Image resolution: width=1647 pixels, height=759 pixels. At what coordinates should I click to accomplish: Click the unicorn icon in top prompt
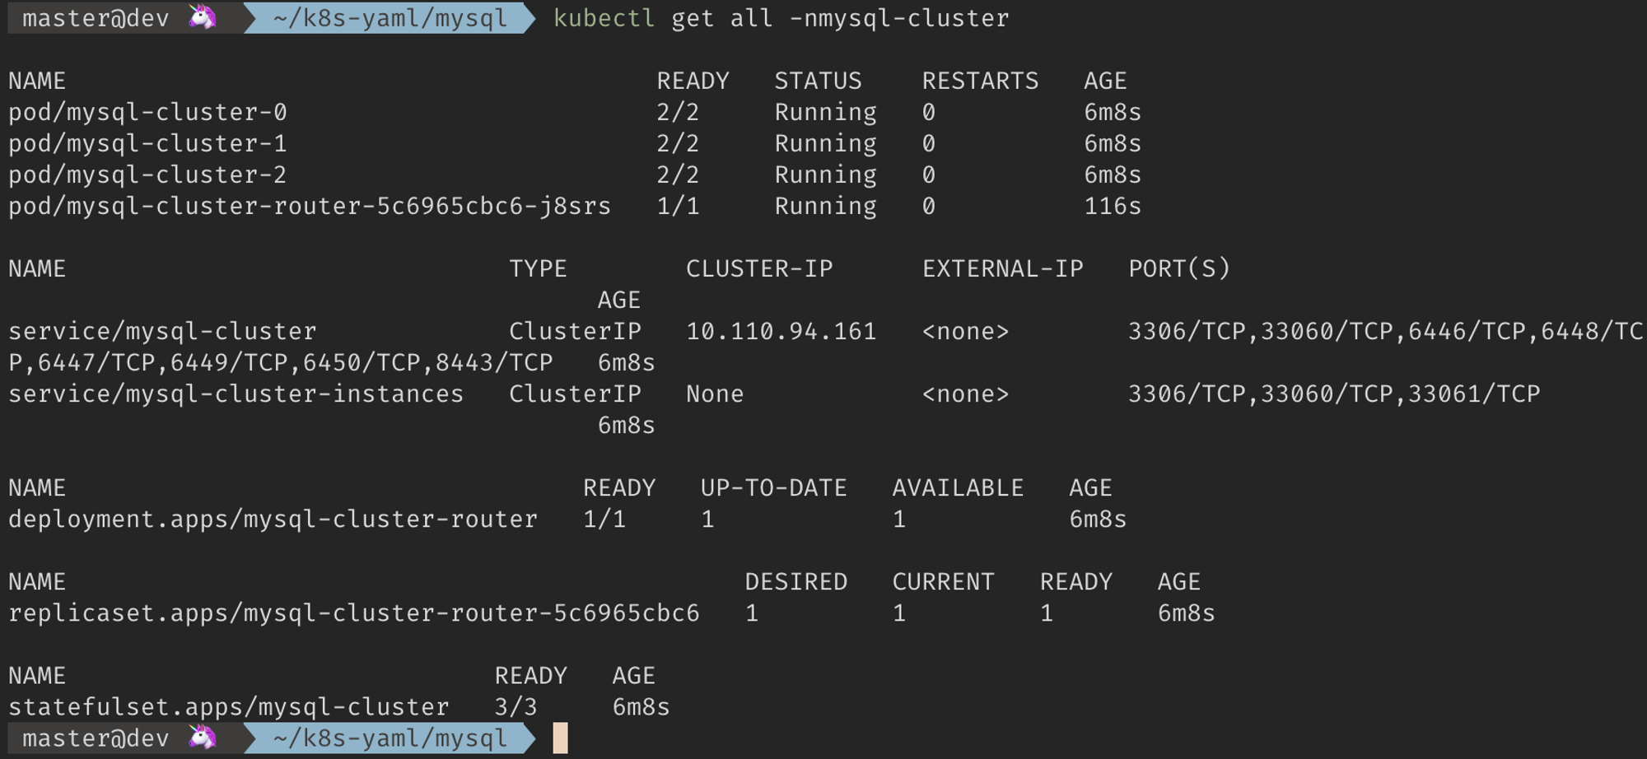click(x=203, y=17)
